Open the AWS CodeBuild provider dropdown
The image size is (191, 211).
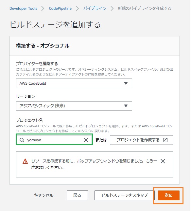pos(74,83)
